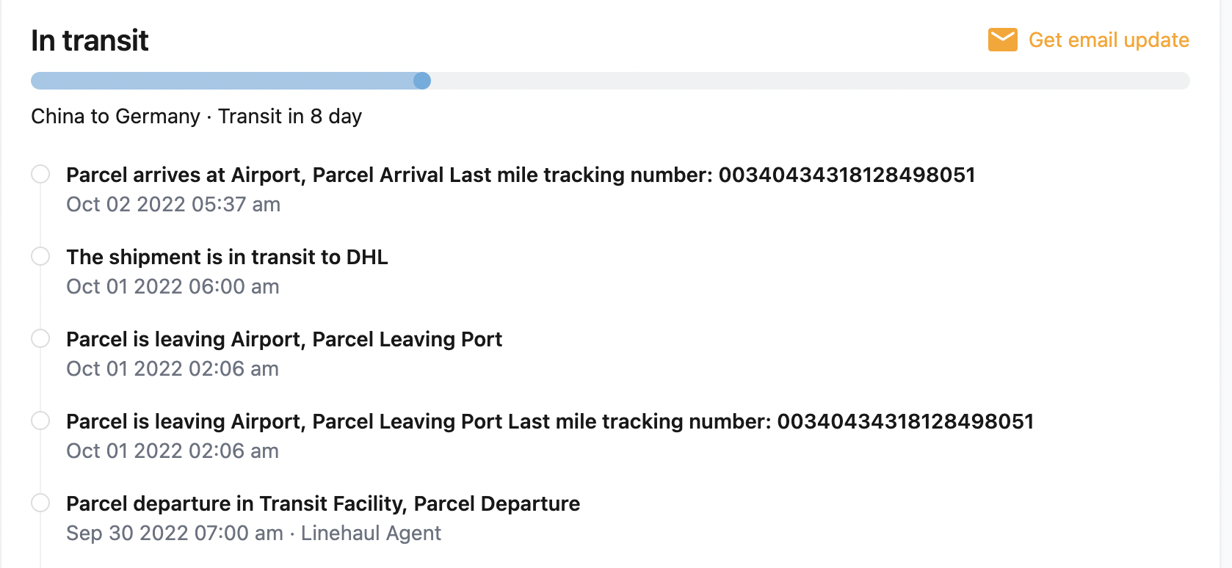Select timeline marker for Parcel arrives at Airport
The width and height of the screenshot is (1232, 568).
tap(40, 174)
